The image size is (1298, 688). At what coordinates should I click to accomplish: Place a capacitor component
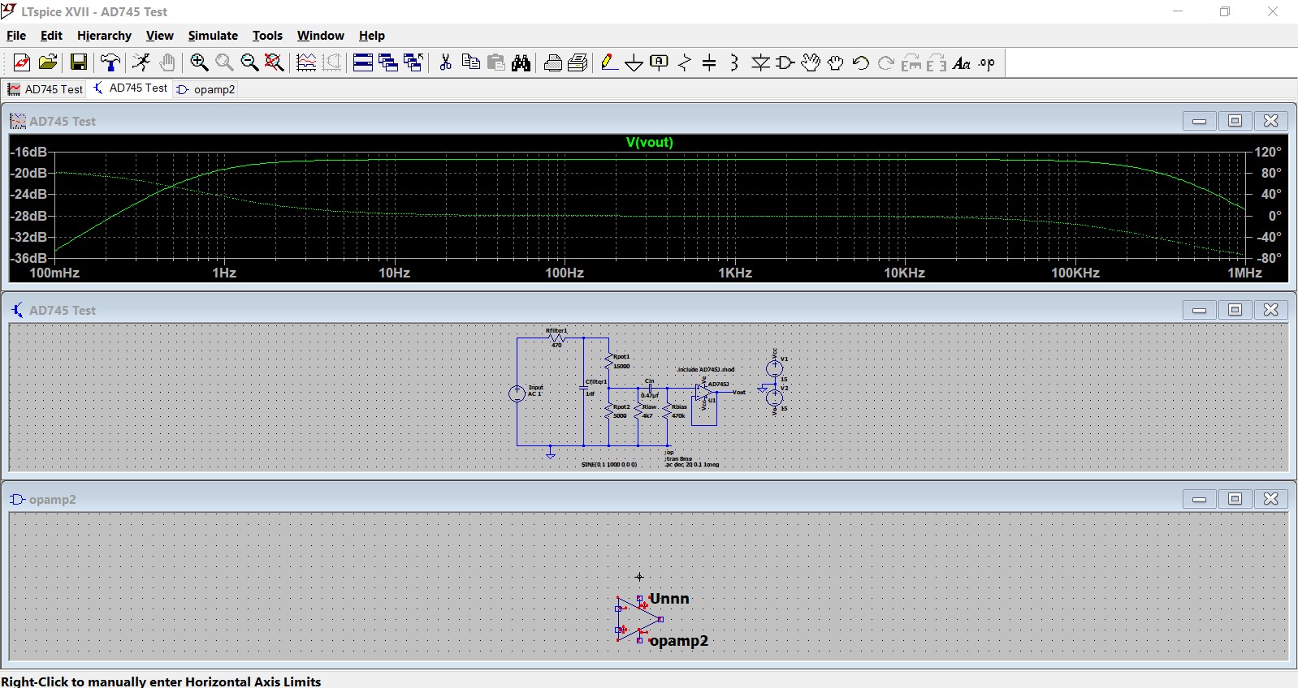(x=709, y=62)
